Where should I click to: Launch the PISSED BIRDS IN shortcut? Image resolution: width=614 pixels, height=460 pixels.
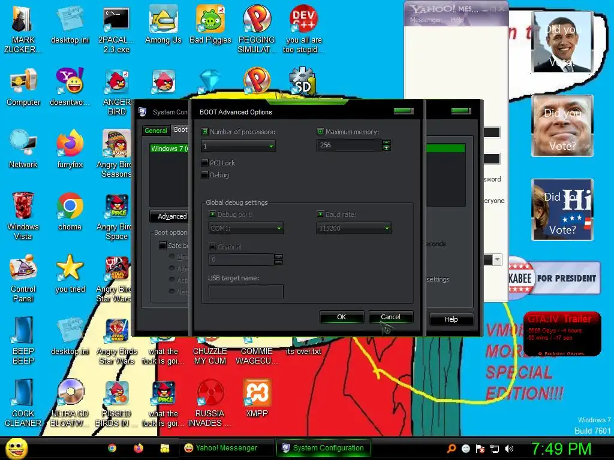click(116, 403)
